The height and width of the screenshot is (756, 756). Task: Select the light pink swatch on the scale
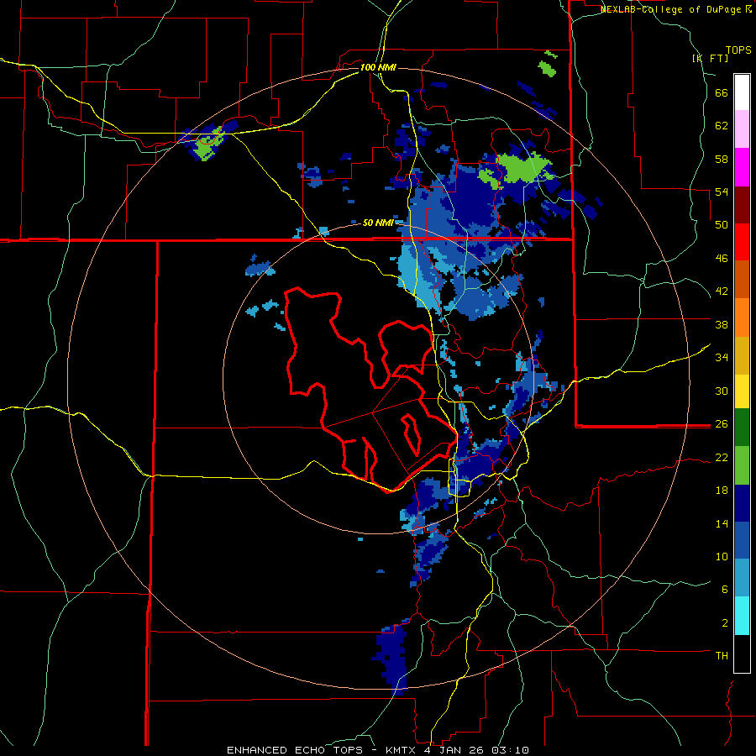[x=742, y=129]
